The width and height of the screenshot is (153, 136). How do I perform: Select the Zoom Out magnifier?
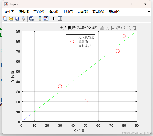click(129, 28)
